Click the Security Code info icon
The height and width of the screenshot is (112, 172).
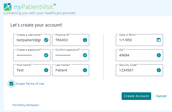159,70
